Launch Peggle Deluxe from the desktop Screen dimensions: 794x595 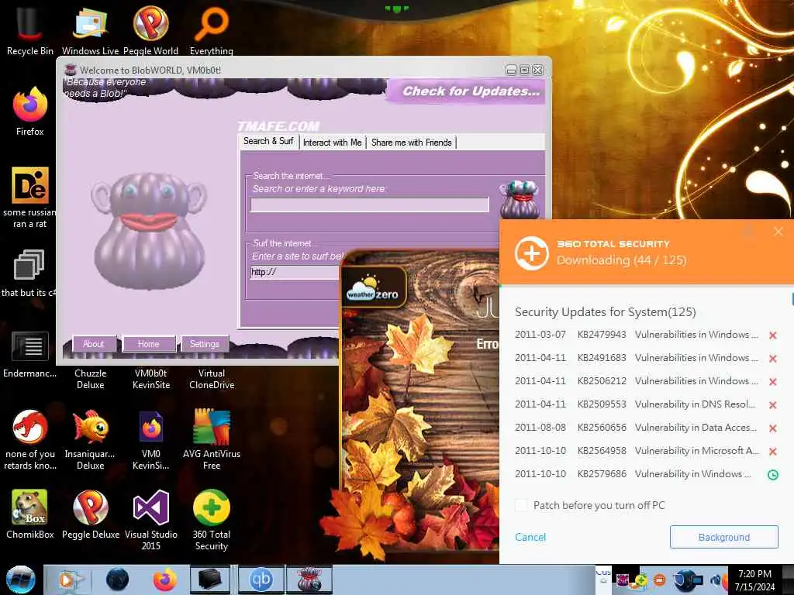click(x=90, y=514)
